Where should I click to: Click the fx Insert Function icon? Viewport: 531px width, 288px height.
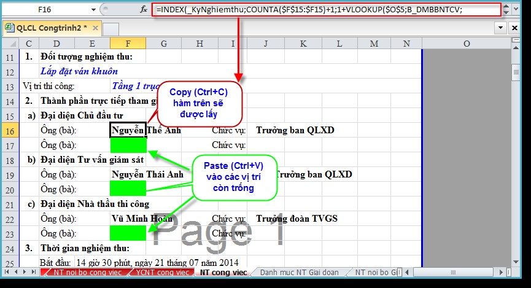[x=144, y=9]
